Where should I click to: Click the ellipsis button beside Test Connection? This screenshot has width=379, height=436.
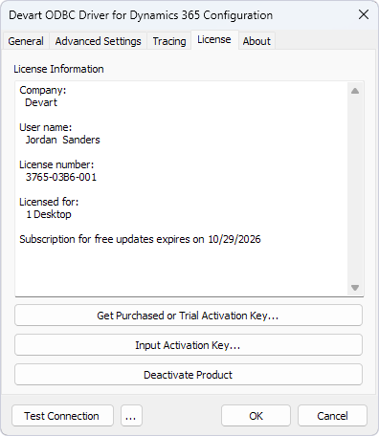[131, 416]
